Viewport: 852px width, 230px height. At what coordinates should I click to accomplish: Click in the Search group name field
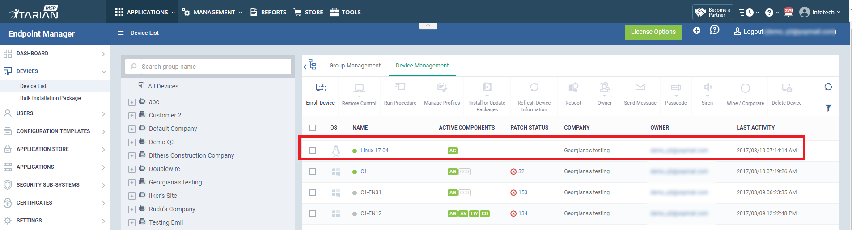tap(208, 67)
